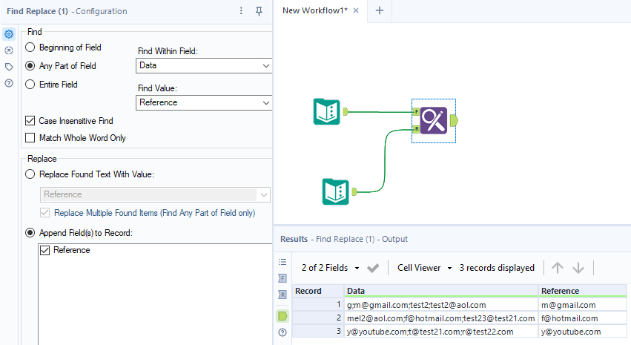631x345 pixels.
Task: Toggle Case Insensitive Find checkbox
Action: [x=30, y=120]
